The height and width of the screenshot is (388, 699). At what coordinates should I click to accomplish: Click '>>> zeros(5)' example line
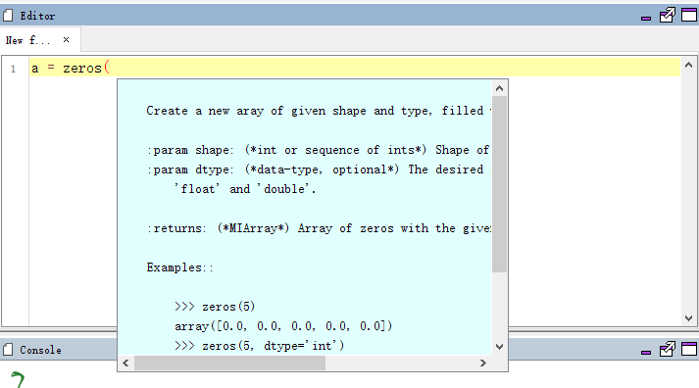pos(215,307)
